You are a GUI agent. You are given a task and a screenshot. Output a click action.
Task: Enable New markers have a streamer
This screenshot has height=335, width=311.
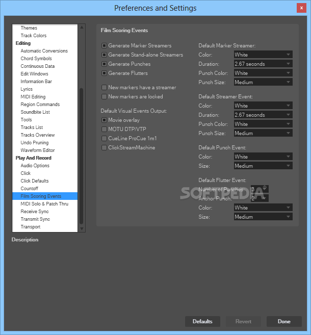[104, 87]
